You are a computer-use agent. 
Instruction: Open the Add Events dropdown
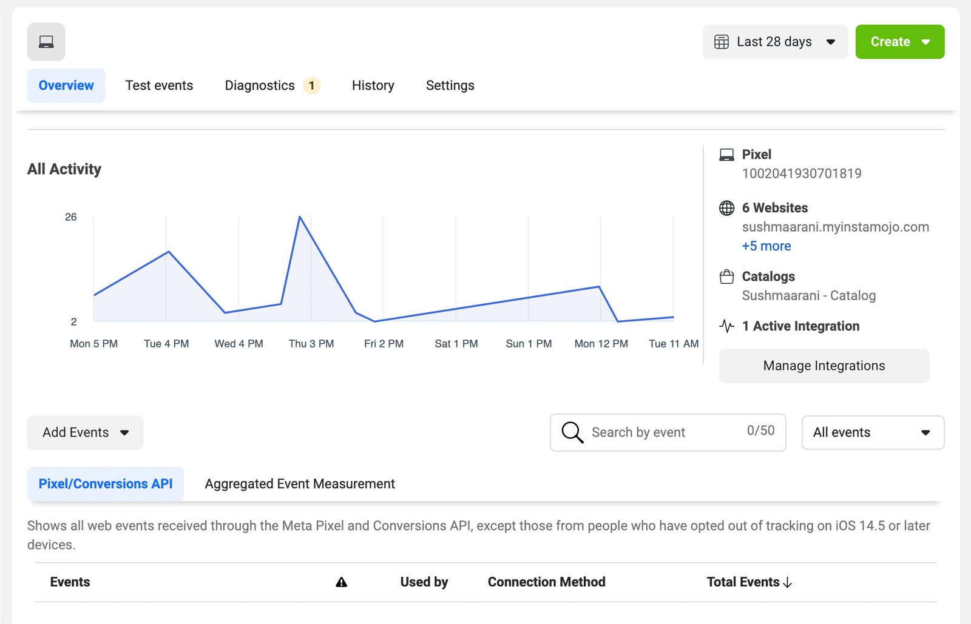click(x=86, y=432)
